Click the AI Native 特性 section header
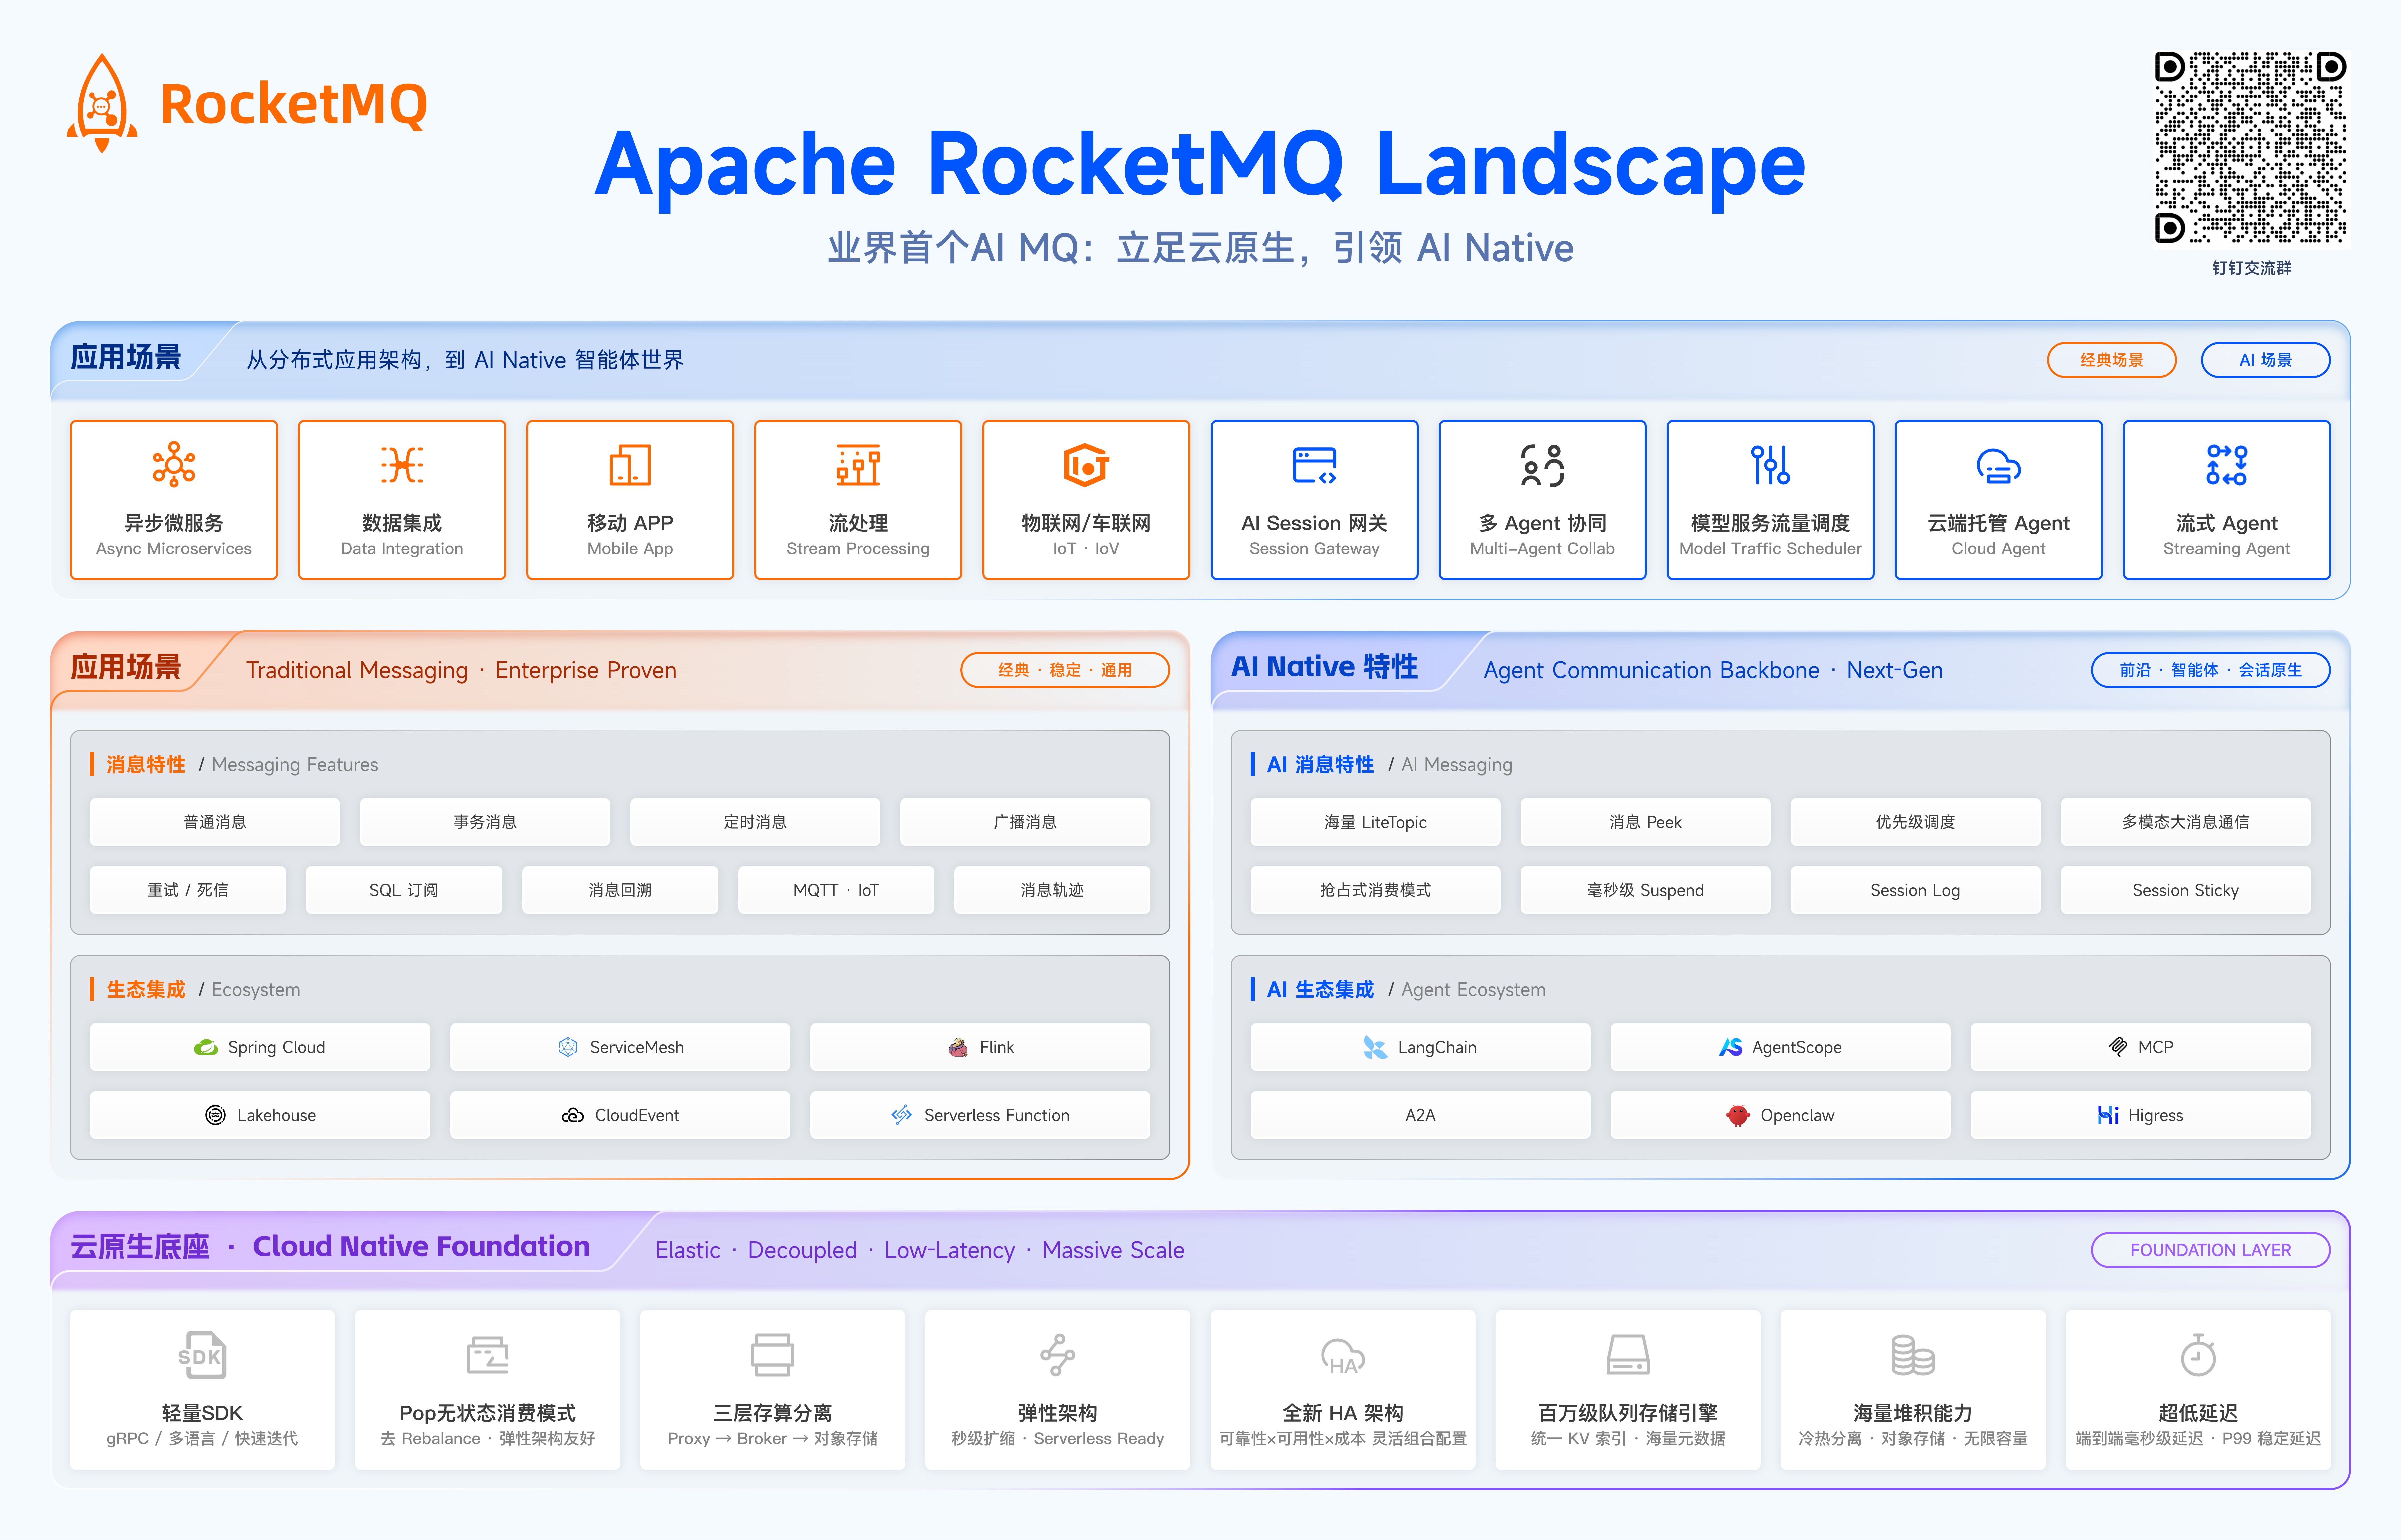 pyautogui.click(x=1325, y=667)
